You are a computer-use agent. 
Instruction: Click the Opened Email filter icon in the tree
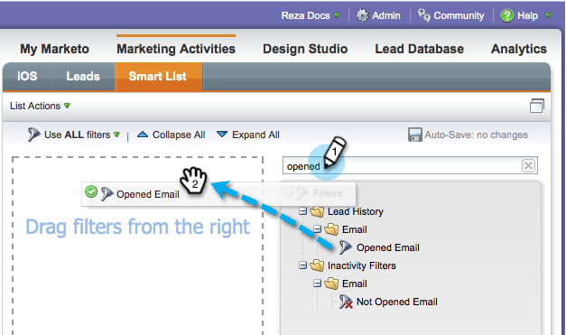[x=346, y=247]
